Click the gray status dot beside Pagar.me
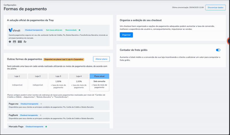The image size is (230, 135). [41, 104]
